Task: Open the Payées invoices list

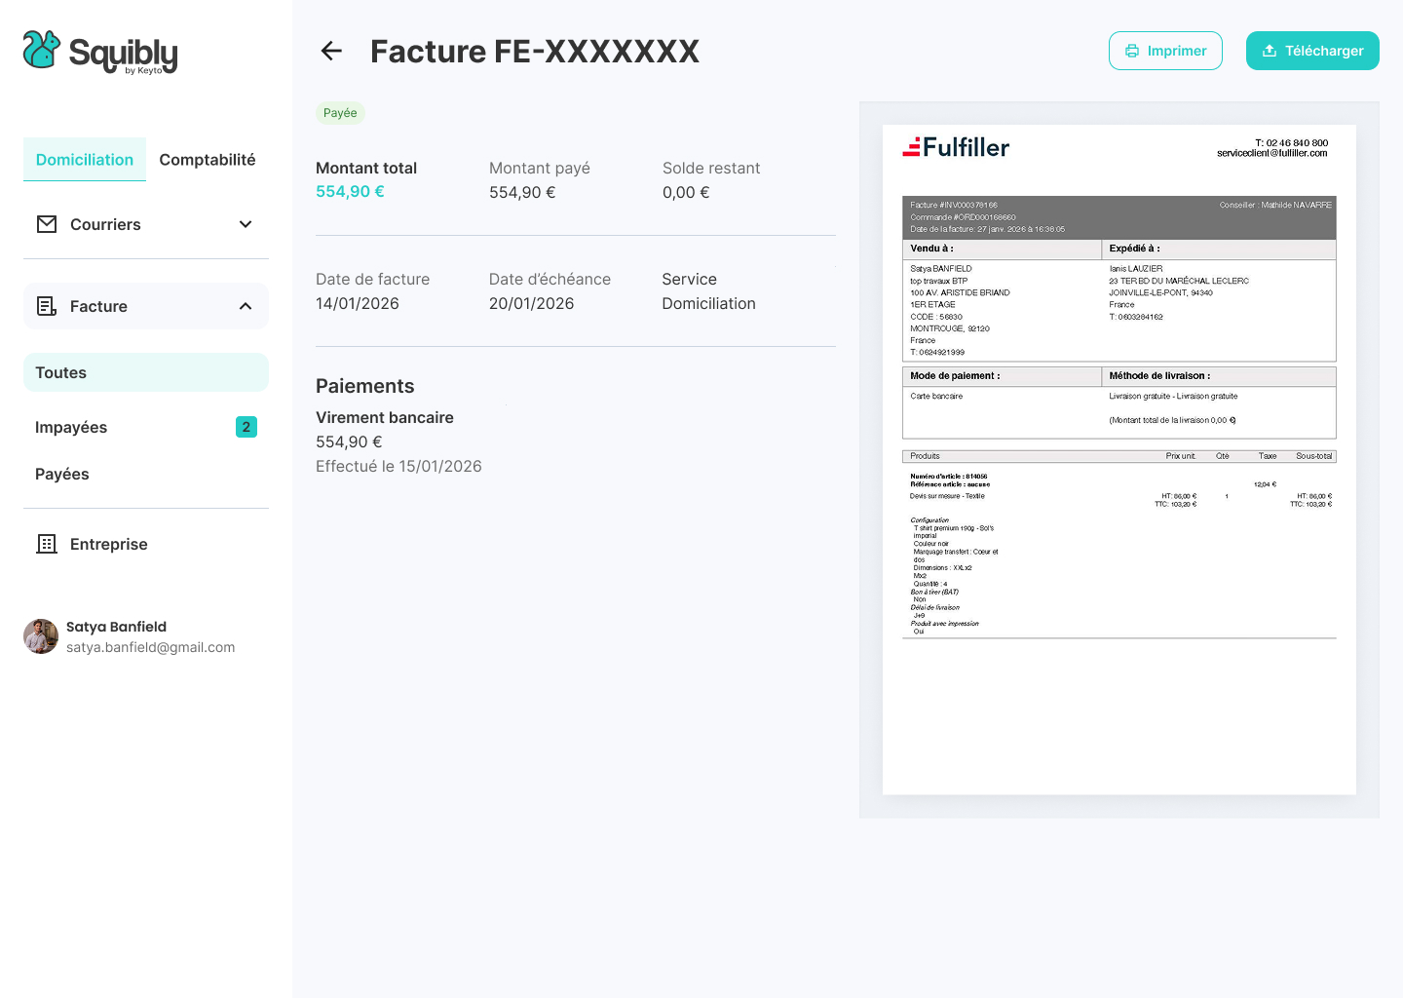Action: point(62,474)
